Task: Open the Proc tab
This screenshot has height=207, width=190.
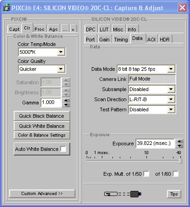Action: [x=39, y=29]
